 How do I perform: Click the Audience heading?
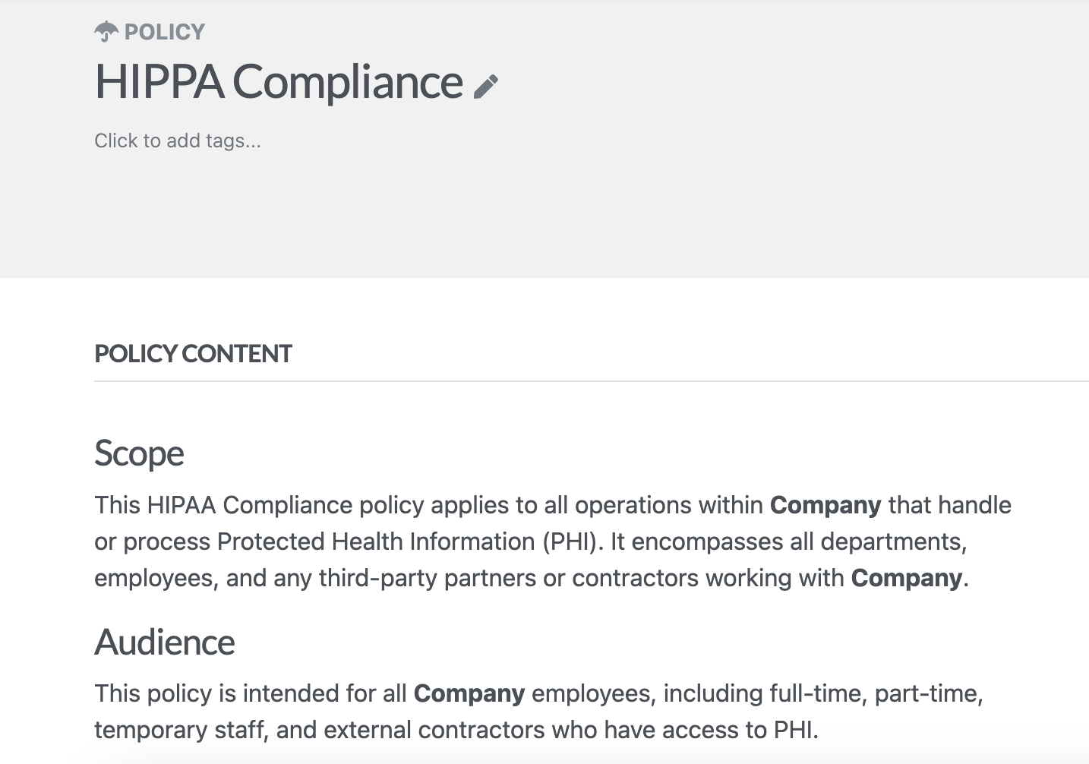click(165, 642)
